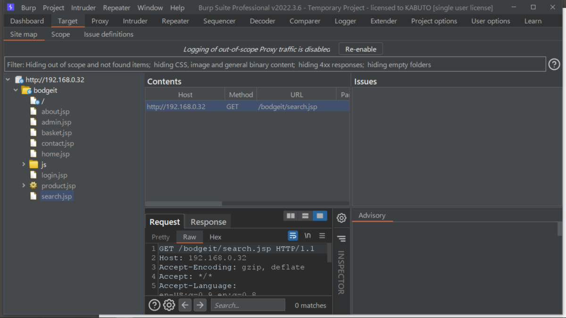Screen dimensions: 566x318
Task: Collapse the bodgeit folder node
Action: pyautogui.click(x=16, y=90)
